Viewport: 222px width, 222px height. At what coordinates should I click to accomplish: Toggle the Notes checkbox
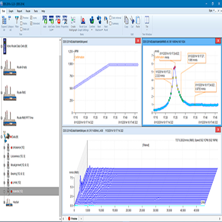point(21,24)
